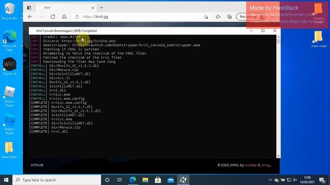The image size is (330, 185).
Task: Open File Explorer from the taskbar
Action: 145,180
